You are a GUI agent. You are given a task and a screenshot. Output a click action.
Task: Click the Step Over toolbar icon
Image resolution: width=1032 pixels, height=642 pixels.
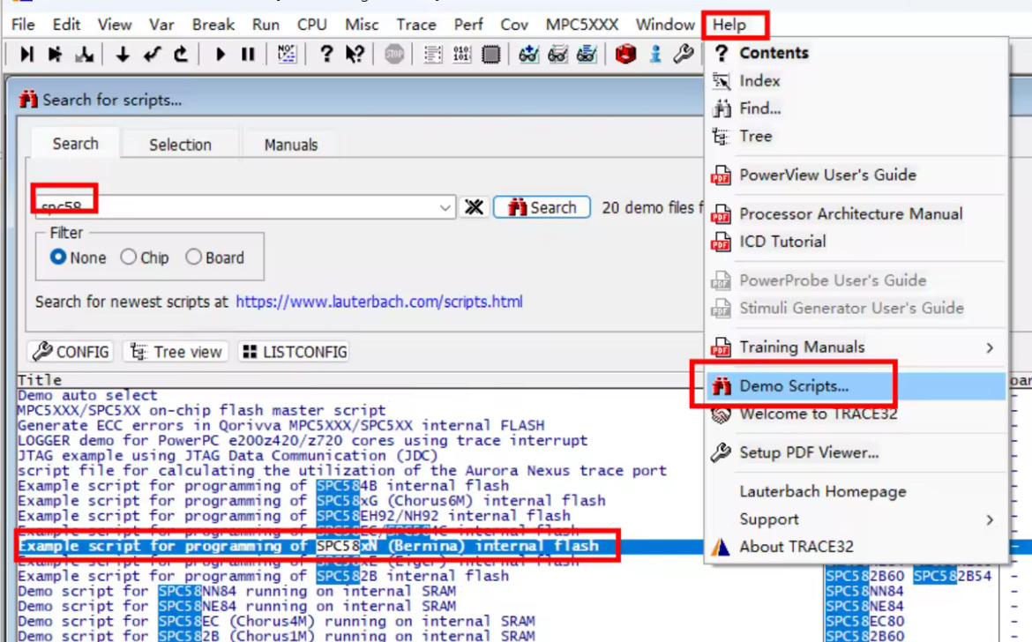click(x=56, y=55)
